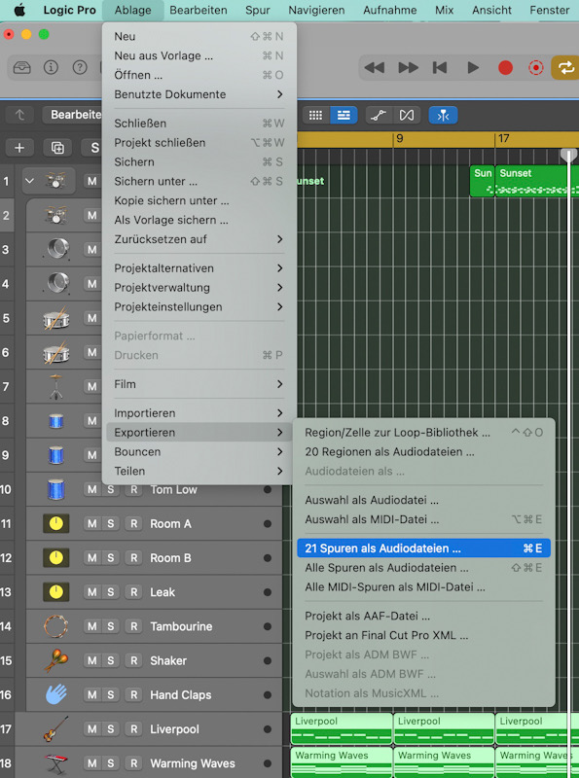Expand Benutzte Dokumente submenu

click(x=199, y=94)
